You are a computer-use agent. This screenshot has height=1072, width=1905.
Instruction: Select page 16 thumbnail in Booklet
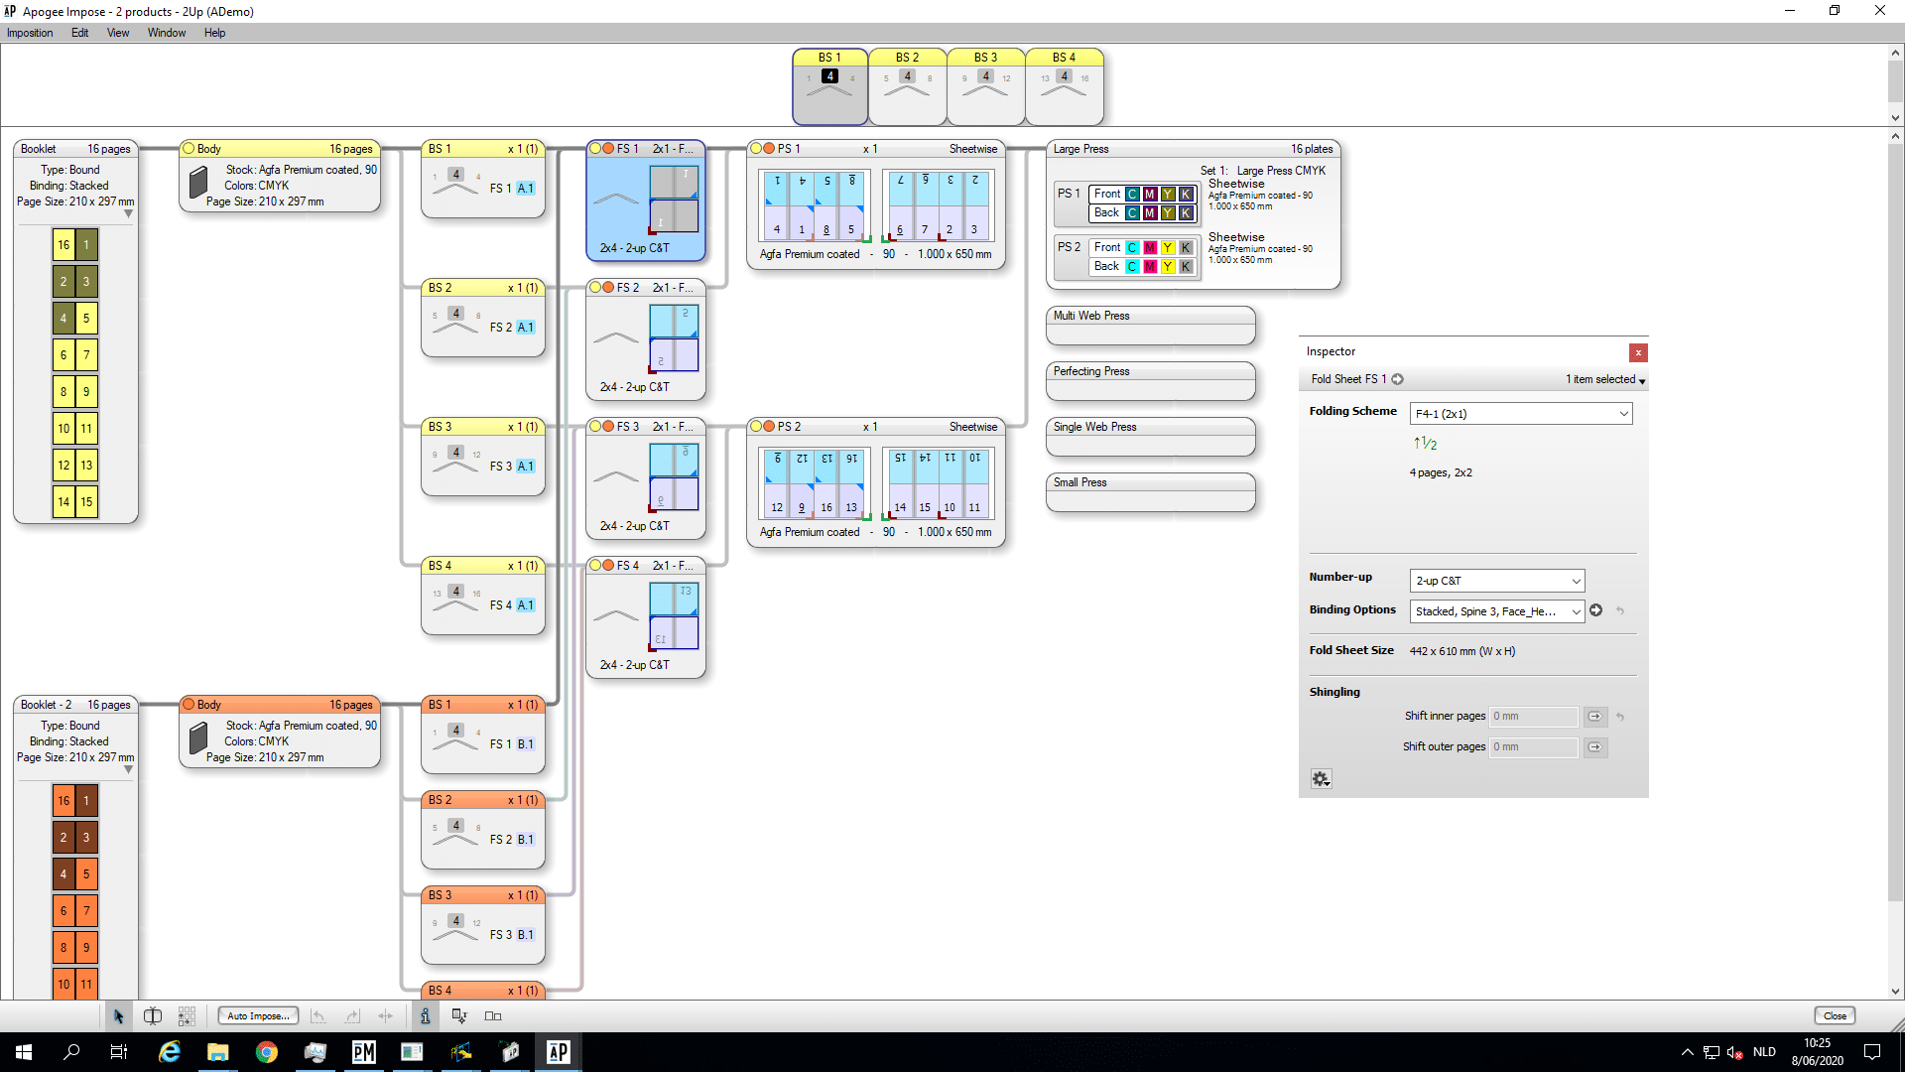[x=63, y=244]
